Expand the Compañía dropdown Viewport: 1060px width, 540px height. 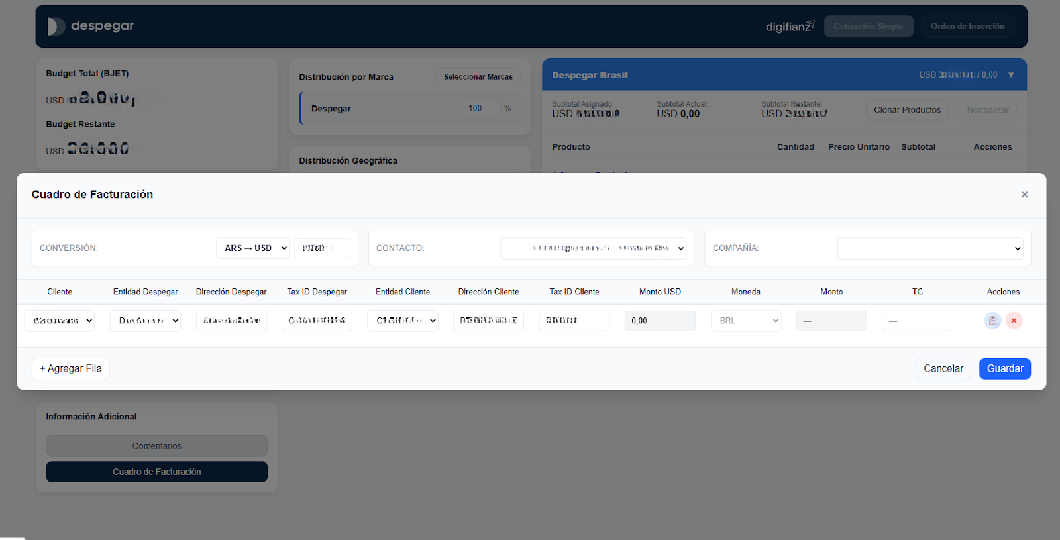click(x=930, y=248)
